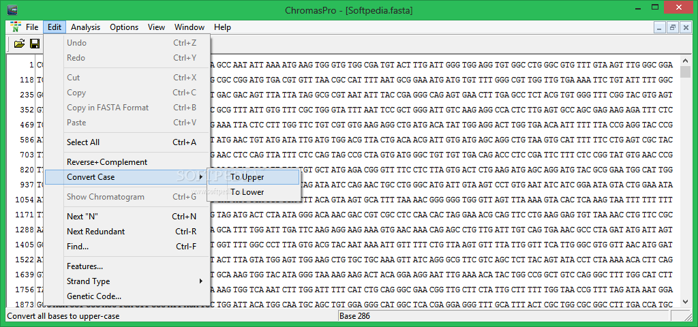Image resolution: width=698 pixels, height=327 pixels.
Task: Select To Upper case conversion
Action: (254, 177)
